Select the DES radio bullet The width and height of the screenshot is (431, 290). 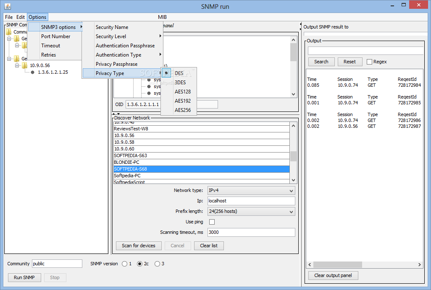(x=166, y=73)
